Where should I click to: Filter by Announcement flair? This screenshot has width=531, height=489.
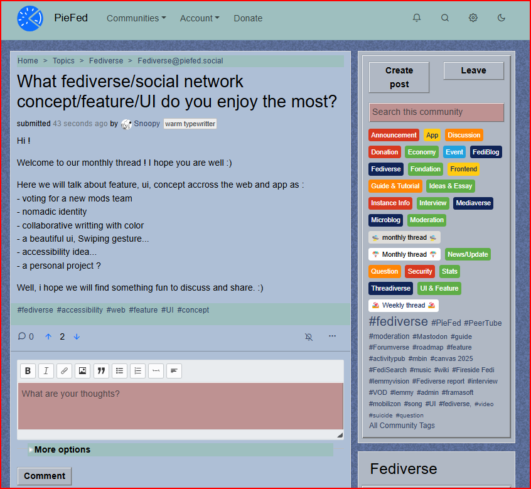(394, 135)
